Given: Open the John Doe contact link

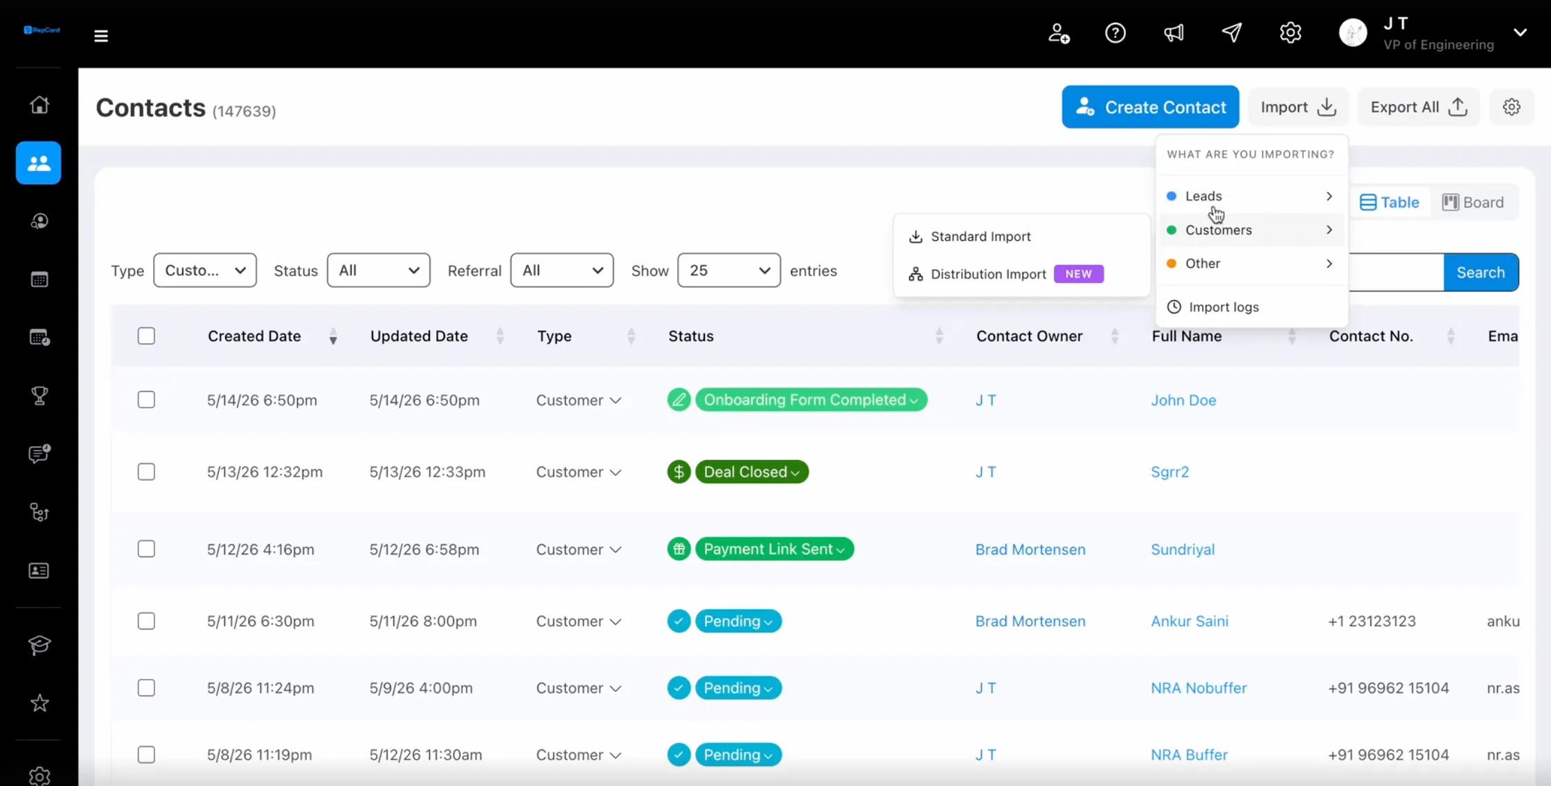Looking at the screenshot, I should coord(1183,400).
